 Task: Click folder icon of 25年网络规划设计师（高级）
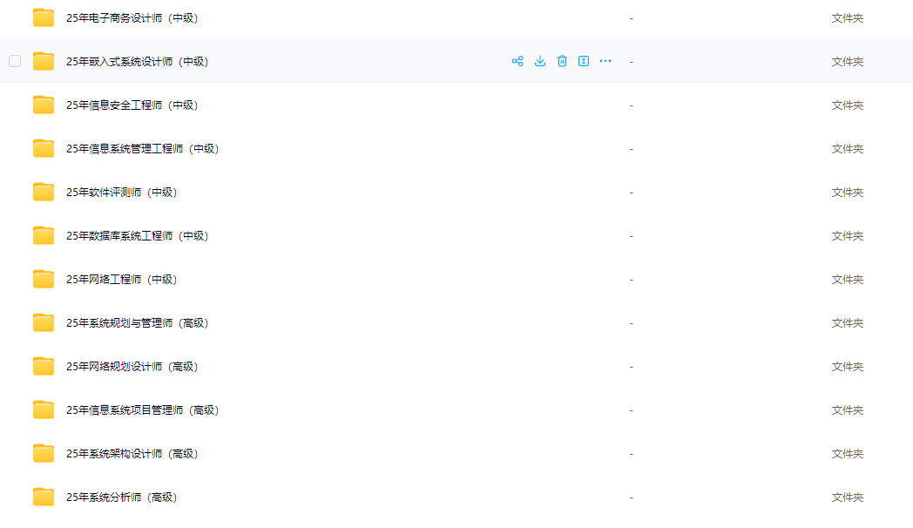(x=44, y=366)
